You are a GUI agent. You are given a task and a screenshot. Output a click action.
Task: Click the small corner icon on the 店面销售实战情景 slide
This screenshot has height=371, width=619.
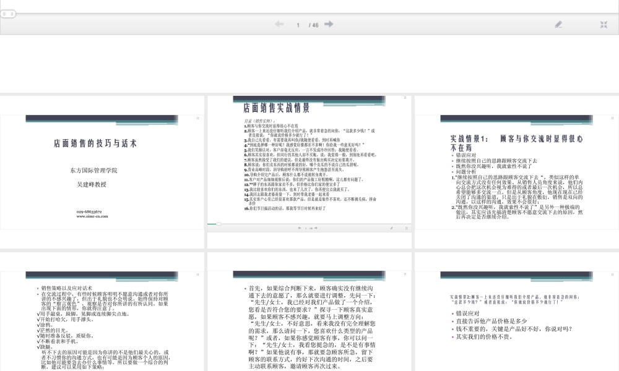(x=405, y=97)
